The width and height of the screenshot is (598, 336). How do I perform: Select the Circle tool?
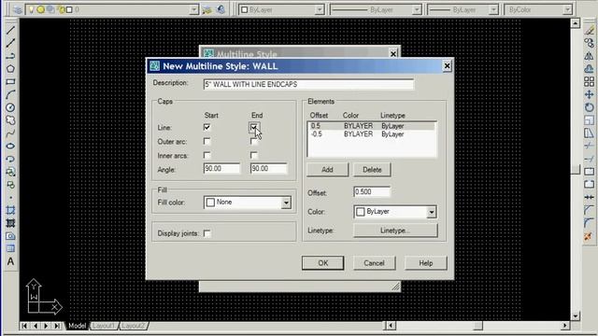(10, 107)
